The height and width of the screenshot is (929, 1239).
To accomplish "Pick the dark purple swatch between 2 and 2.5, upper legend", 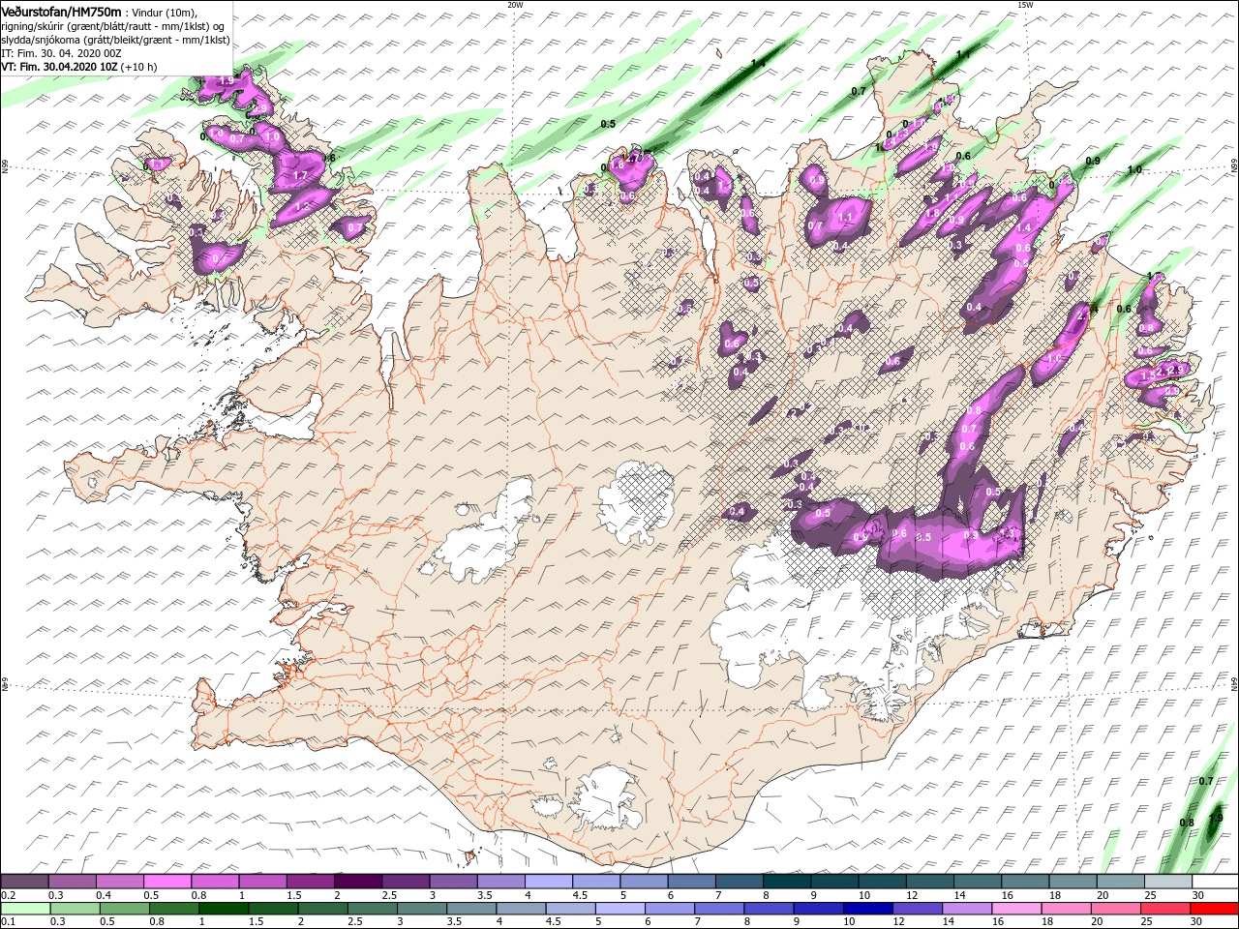I will coord(357,882).
